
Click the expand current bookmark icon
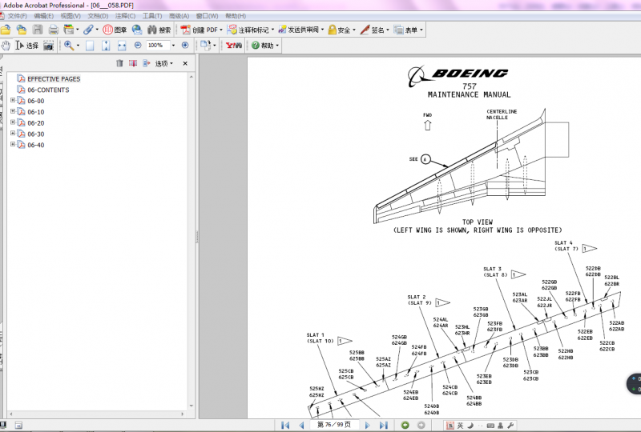click(147, 63)
